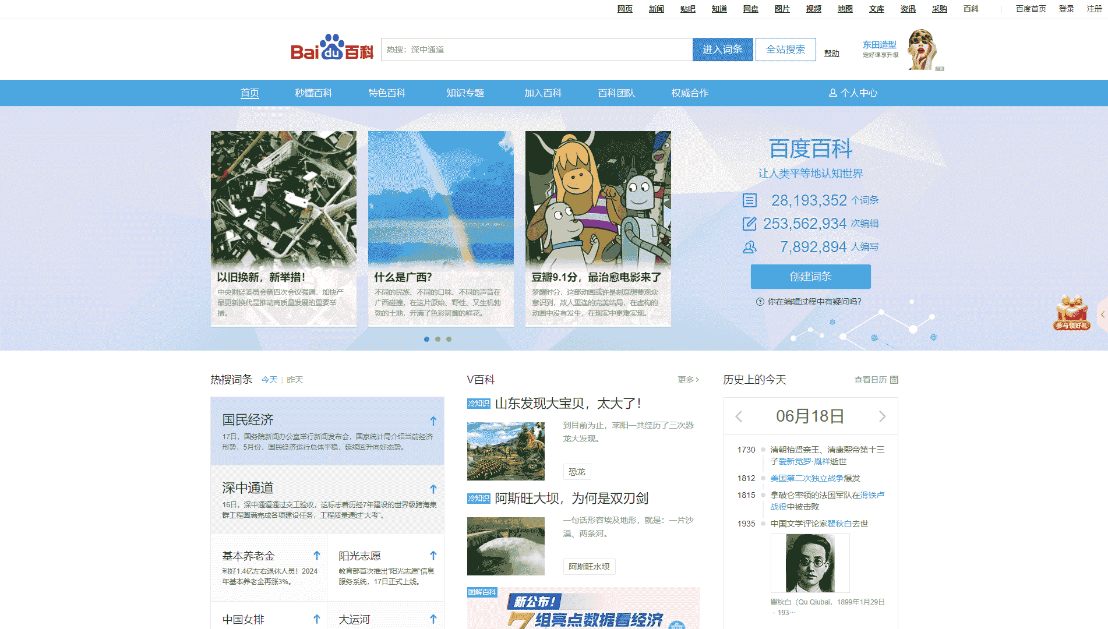Open 网盘 top navigation link

pyautogui.click(x=750, y=9)
